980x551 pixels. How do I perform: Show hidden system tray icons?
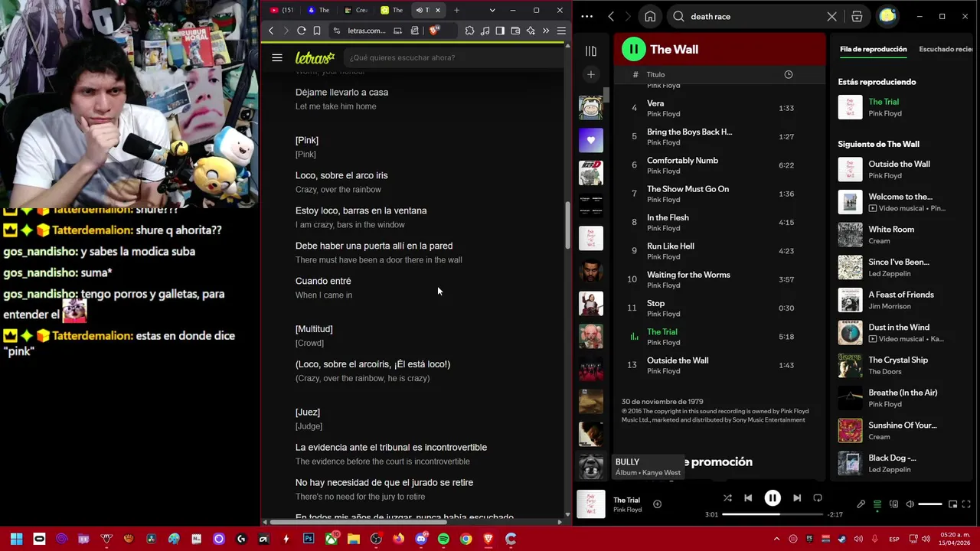(x=776, y=539)
